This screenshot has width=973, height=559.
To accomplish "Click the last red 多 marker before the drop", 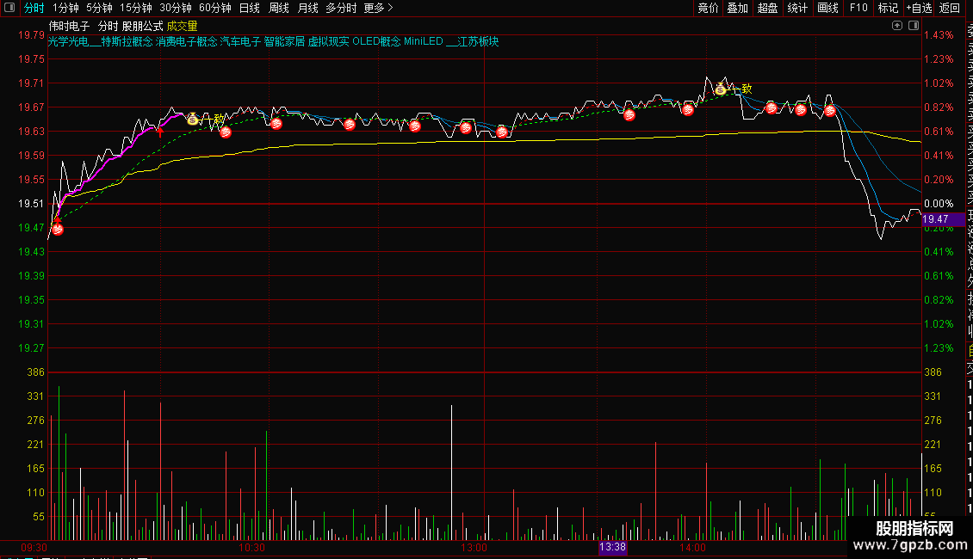I will (x=830, y=111).
